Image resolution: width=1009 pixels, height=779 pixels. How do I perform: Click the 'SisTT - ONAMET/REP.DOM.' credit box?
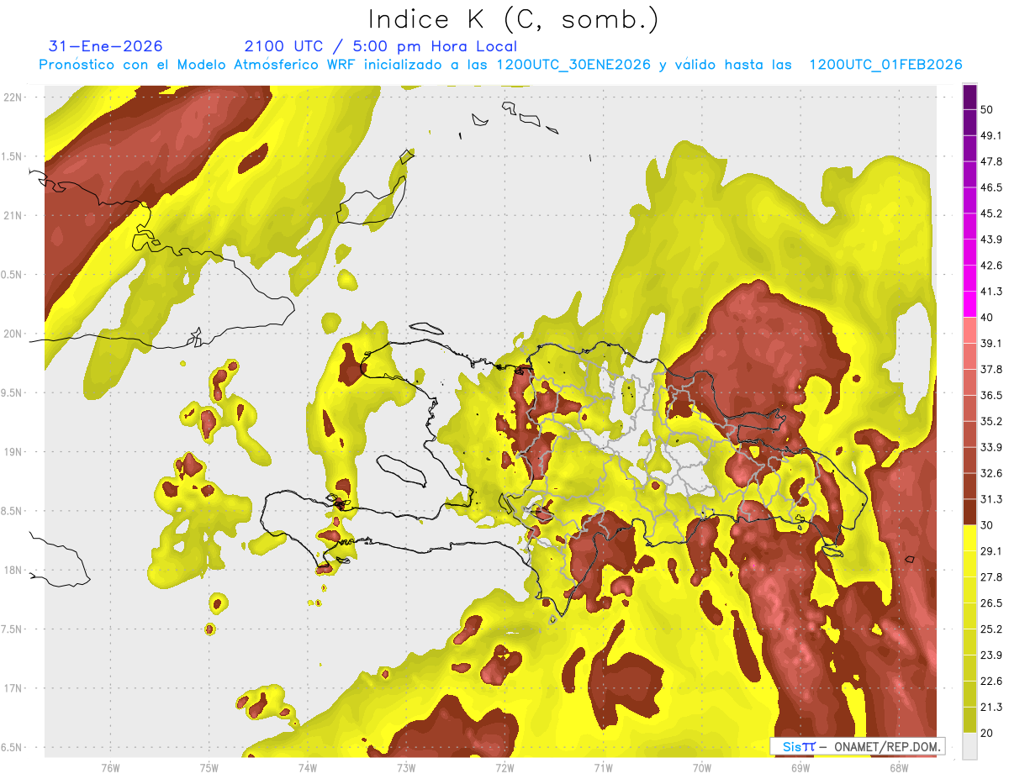(858, 745)
